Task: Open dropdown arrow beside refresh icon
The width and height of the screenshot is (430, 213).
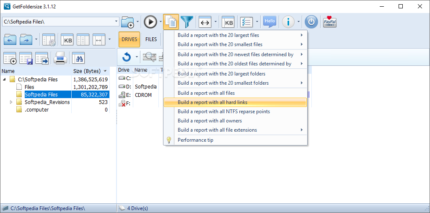Action: [x=137, y=57]
